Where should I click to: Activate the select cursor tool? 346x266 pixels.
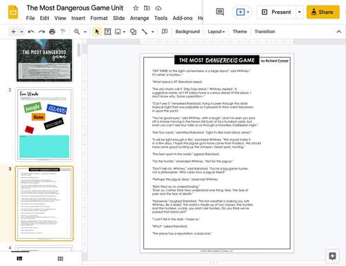[x=97, y=32]
